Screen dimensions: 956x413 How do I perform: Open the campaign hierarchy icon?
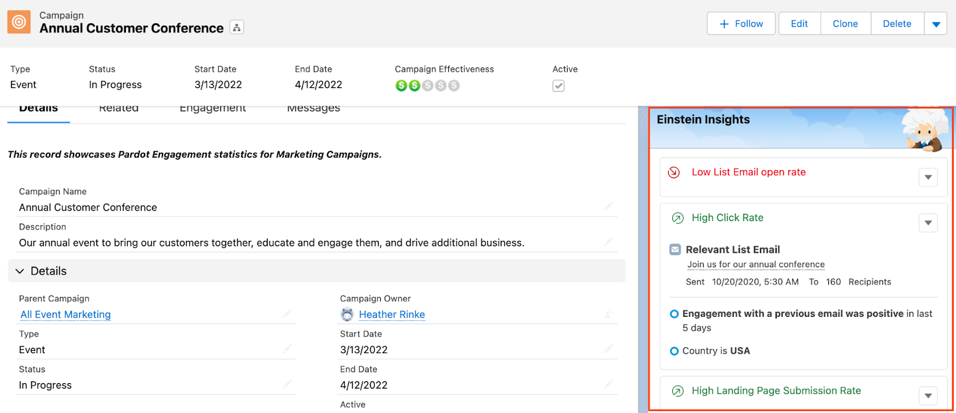pos(237,27)
